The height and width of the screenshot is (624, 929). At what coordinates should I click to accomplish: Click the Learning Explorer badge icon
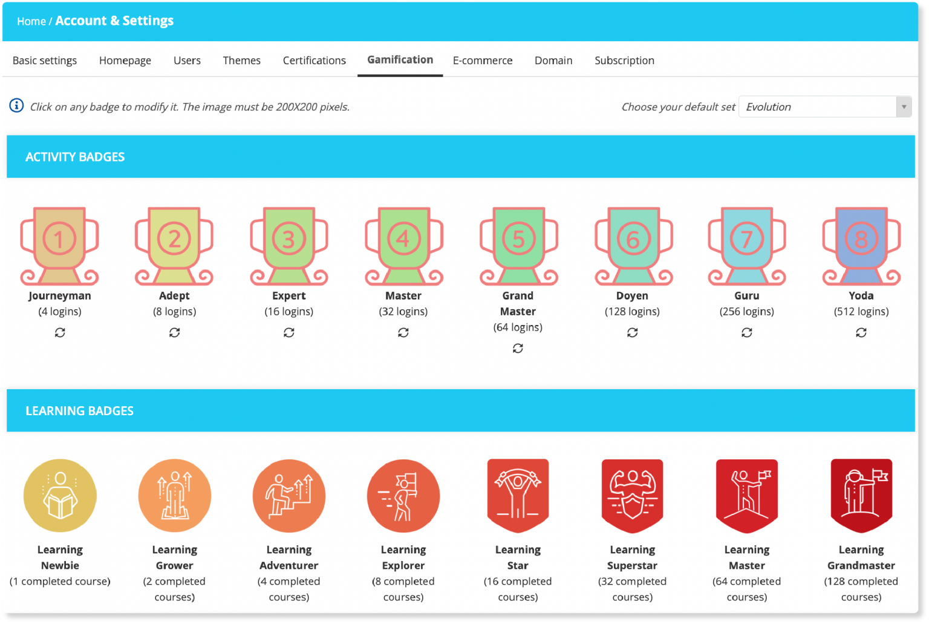coord(403,495)
